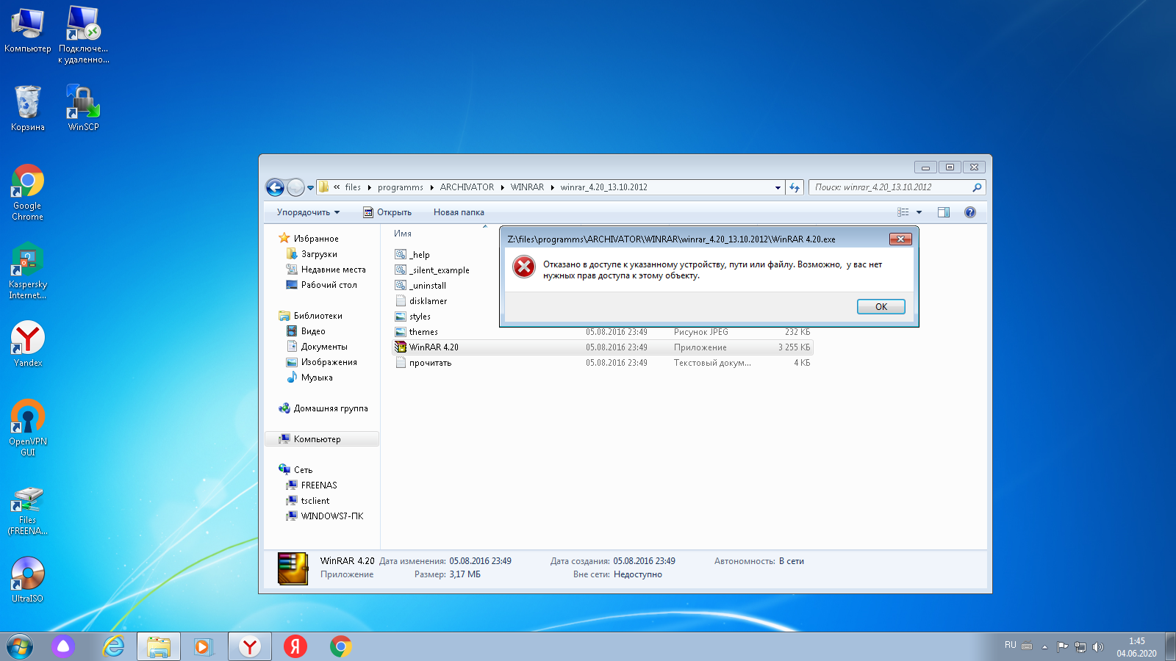Click the programms breadcrumb in address bar

[x=401, y=187]
